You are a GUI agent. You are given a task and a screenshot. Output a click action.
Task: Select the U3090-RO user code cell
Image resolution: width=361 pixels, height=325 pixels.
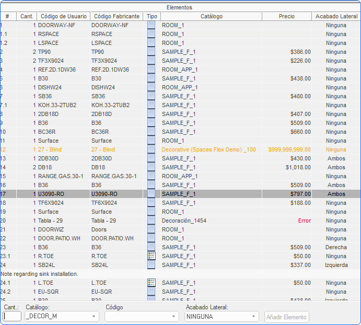(51, 194)
